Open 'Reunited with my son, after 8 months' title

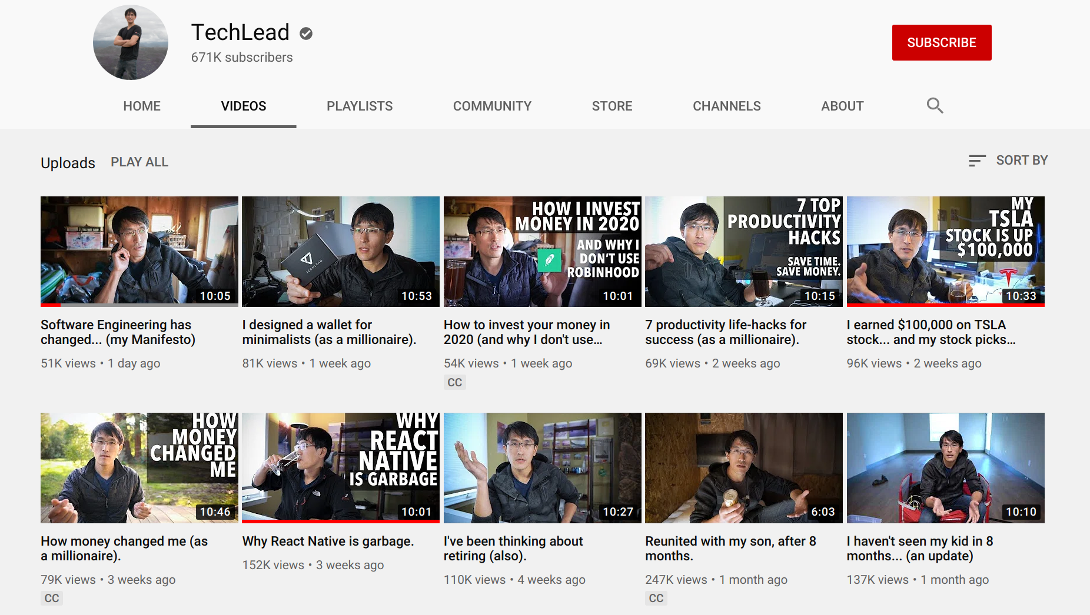730,549
